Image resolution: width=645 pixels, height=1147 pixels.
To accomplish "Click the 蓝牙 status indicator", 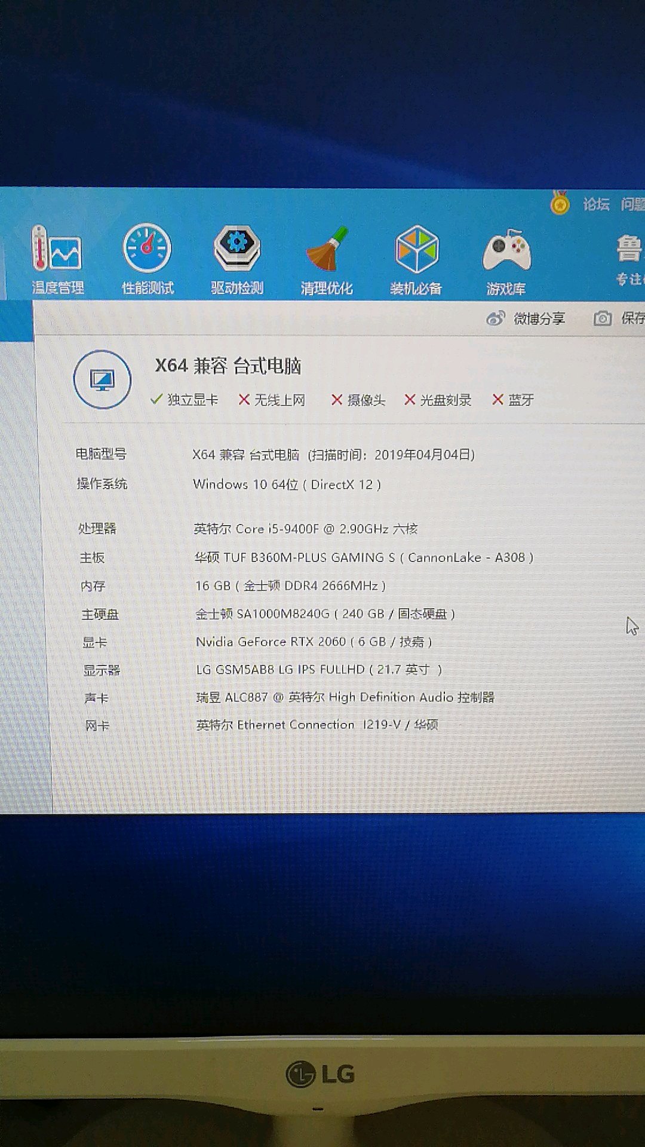I will tap(512, 400).
